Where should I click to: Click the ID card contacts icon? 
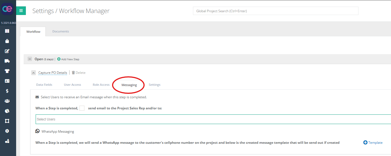pyautogui.click(x=7, y=81)
